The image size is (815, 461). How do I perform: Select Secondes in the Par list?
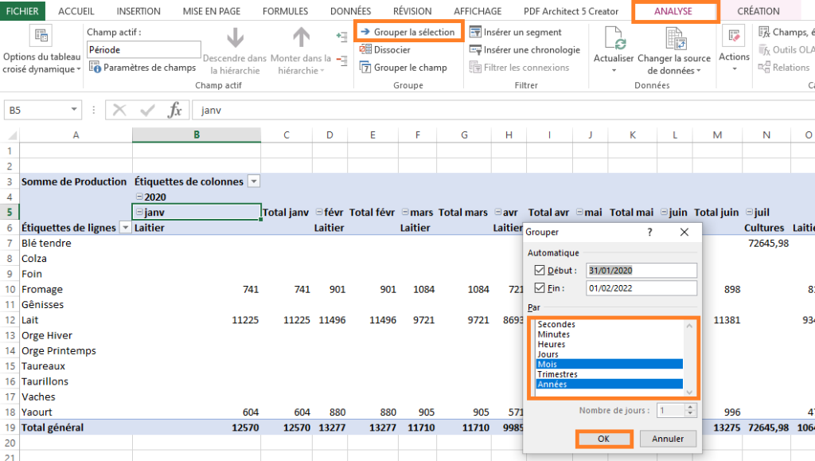coord(609,324)
